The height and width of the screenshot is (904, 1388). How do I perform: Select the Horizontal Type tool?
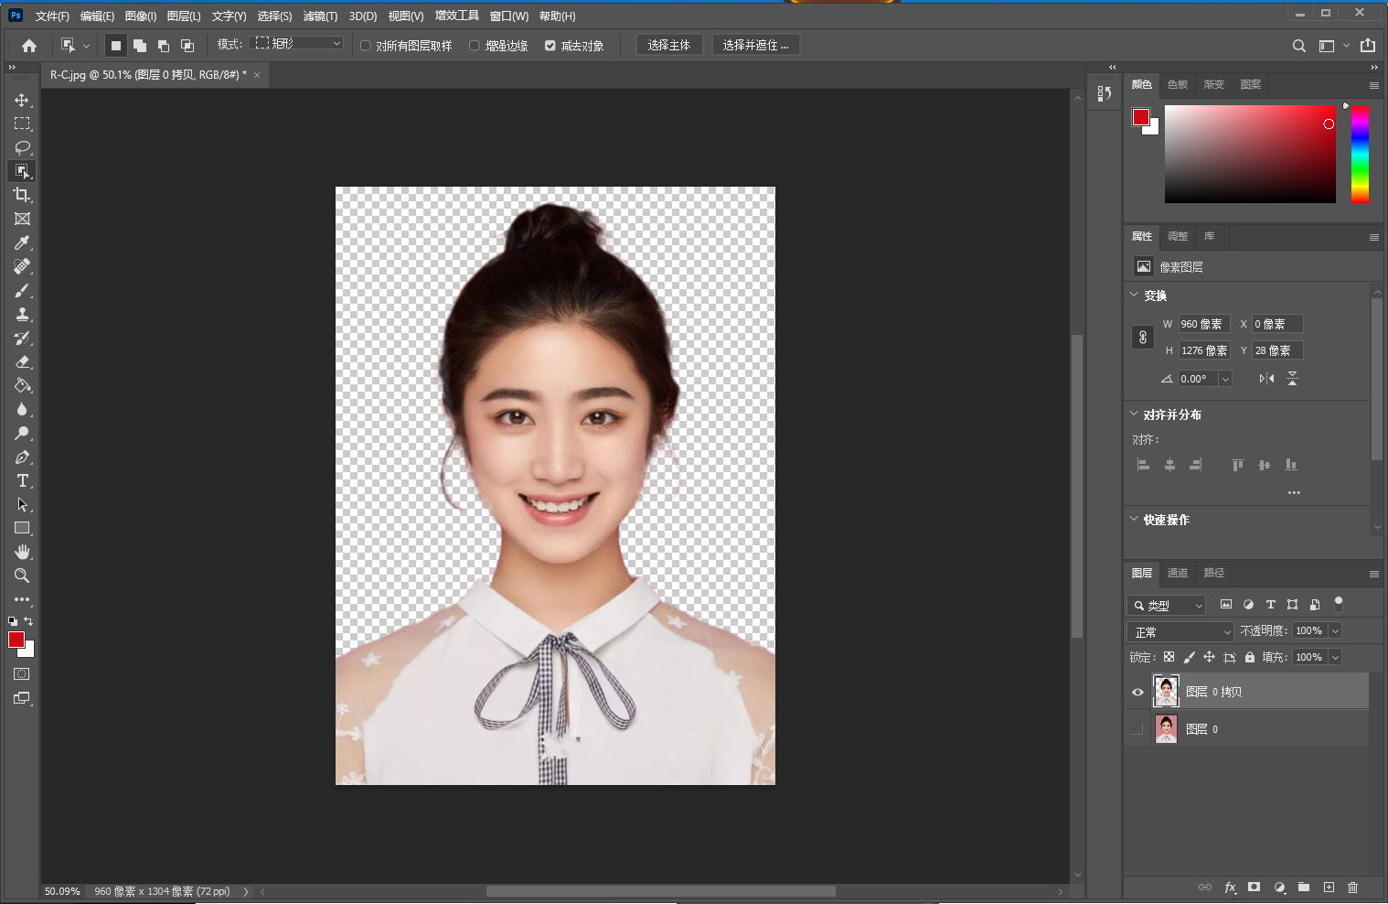(x=22, y=480)
